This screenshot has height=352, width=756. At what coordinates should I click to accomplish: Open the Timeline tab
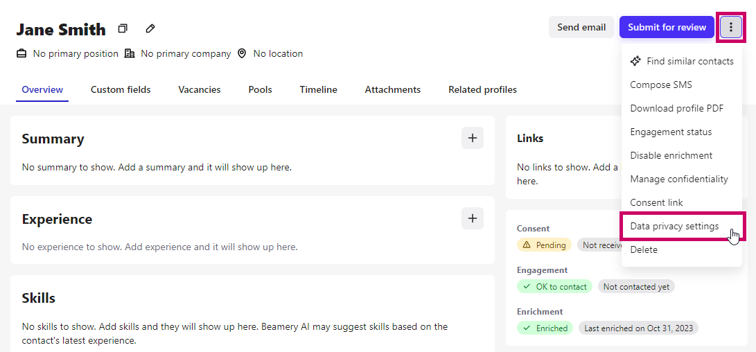coord(318,89)
